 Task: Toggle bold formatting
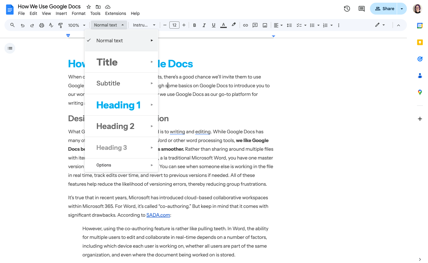(x=195, y=25)
